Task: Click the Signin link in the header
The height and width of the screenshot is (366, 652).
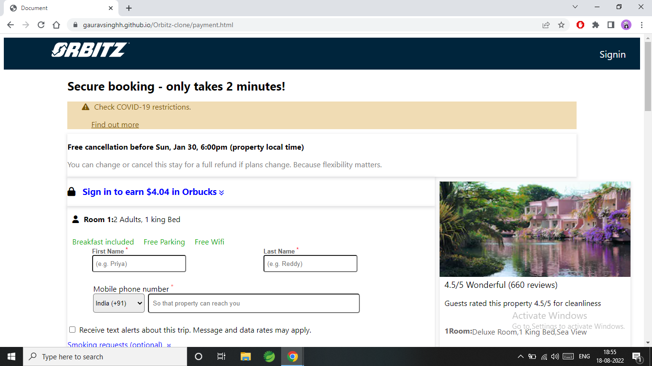Action: [x=612, y=54]
